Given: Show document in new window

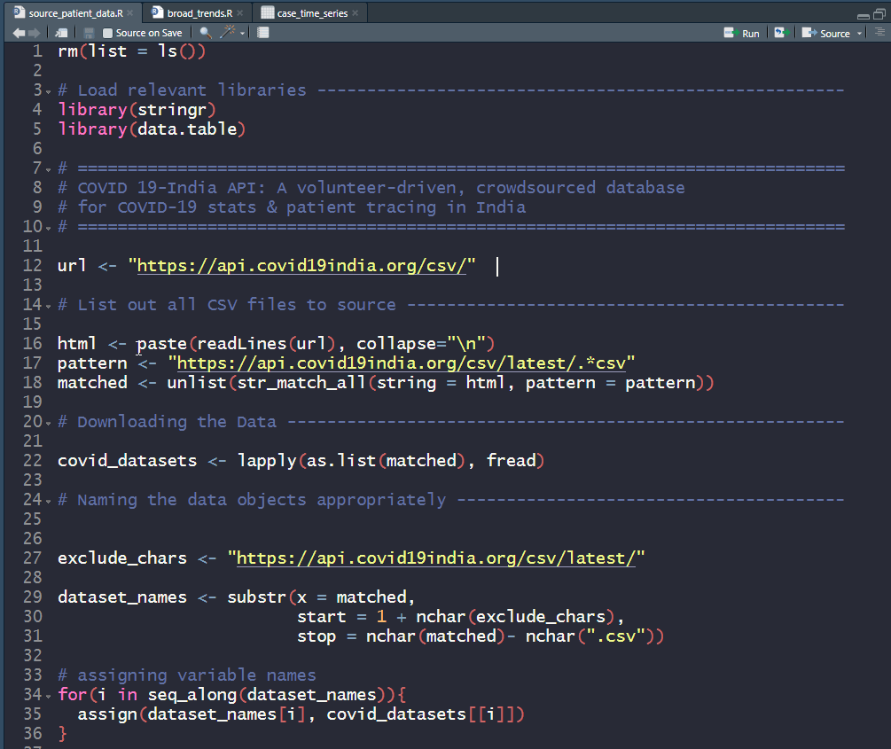Looking at the screenshot, I should pos(61,33).
